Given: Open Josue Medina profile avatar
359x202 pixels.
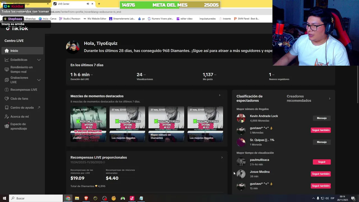Looking at the screenshot, I should [x=241, y=174].
